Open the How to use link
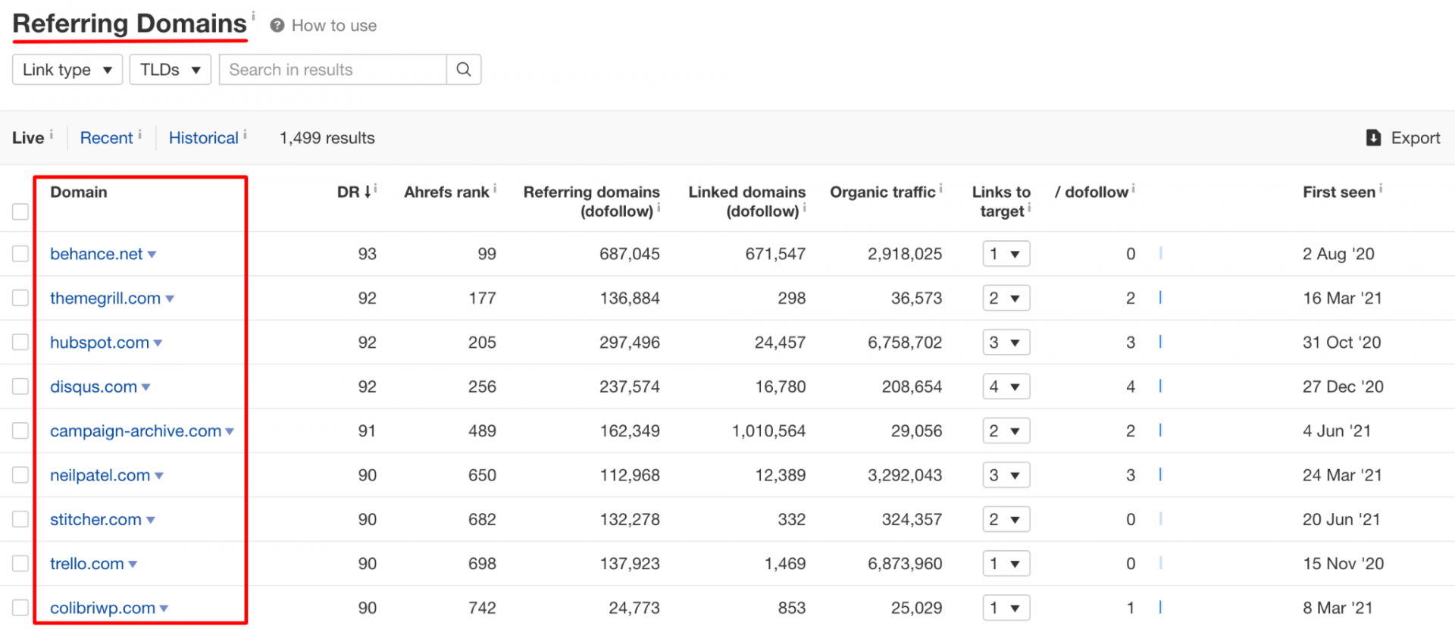Screen dimensions: 1455x629 pyautogui.click(x=334, y=26)
